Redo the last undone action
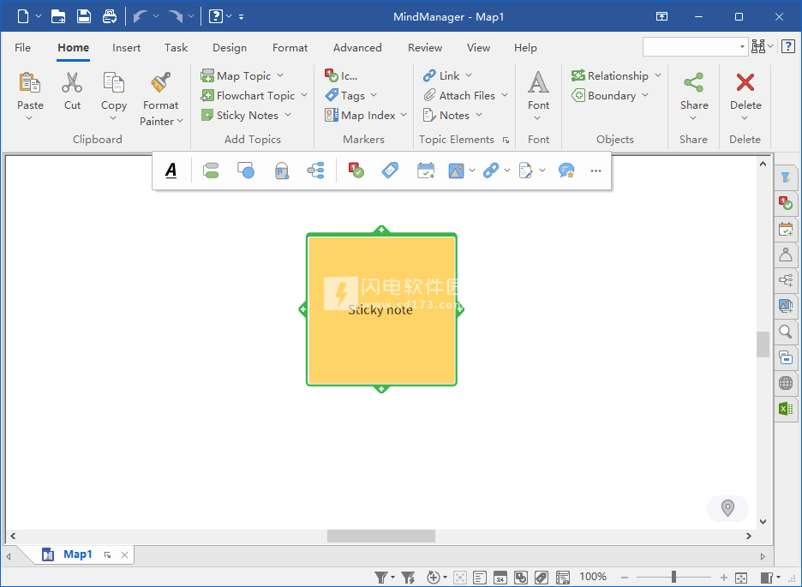 [x=176, y=16]
